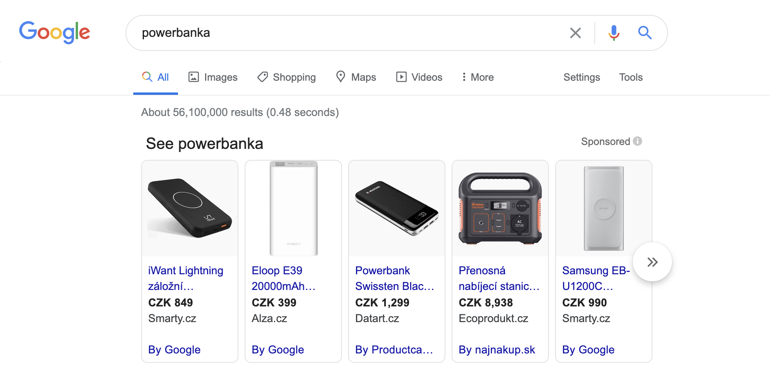The width and height of the screenshot is (770, 384).
Task: Switch to the Images tab
Action: coord(213,77)
